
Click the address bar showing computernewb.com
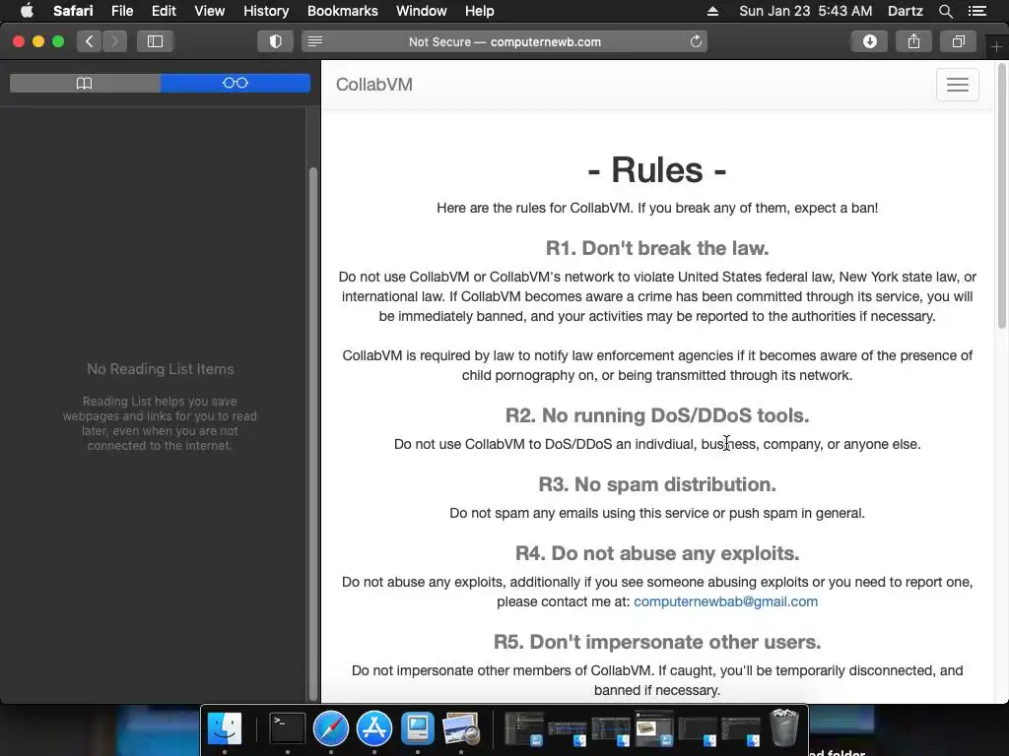(504, 41)
